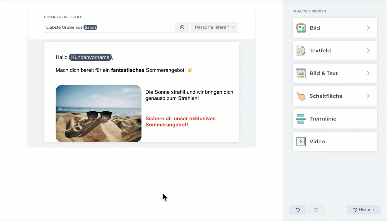Click the bold word fantastisches
Screen dimensions: 387x221
coord(127,70)
